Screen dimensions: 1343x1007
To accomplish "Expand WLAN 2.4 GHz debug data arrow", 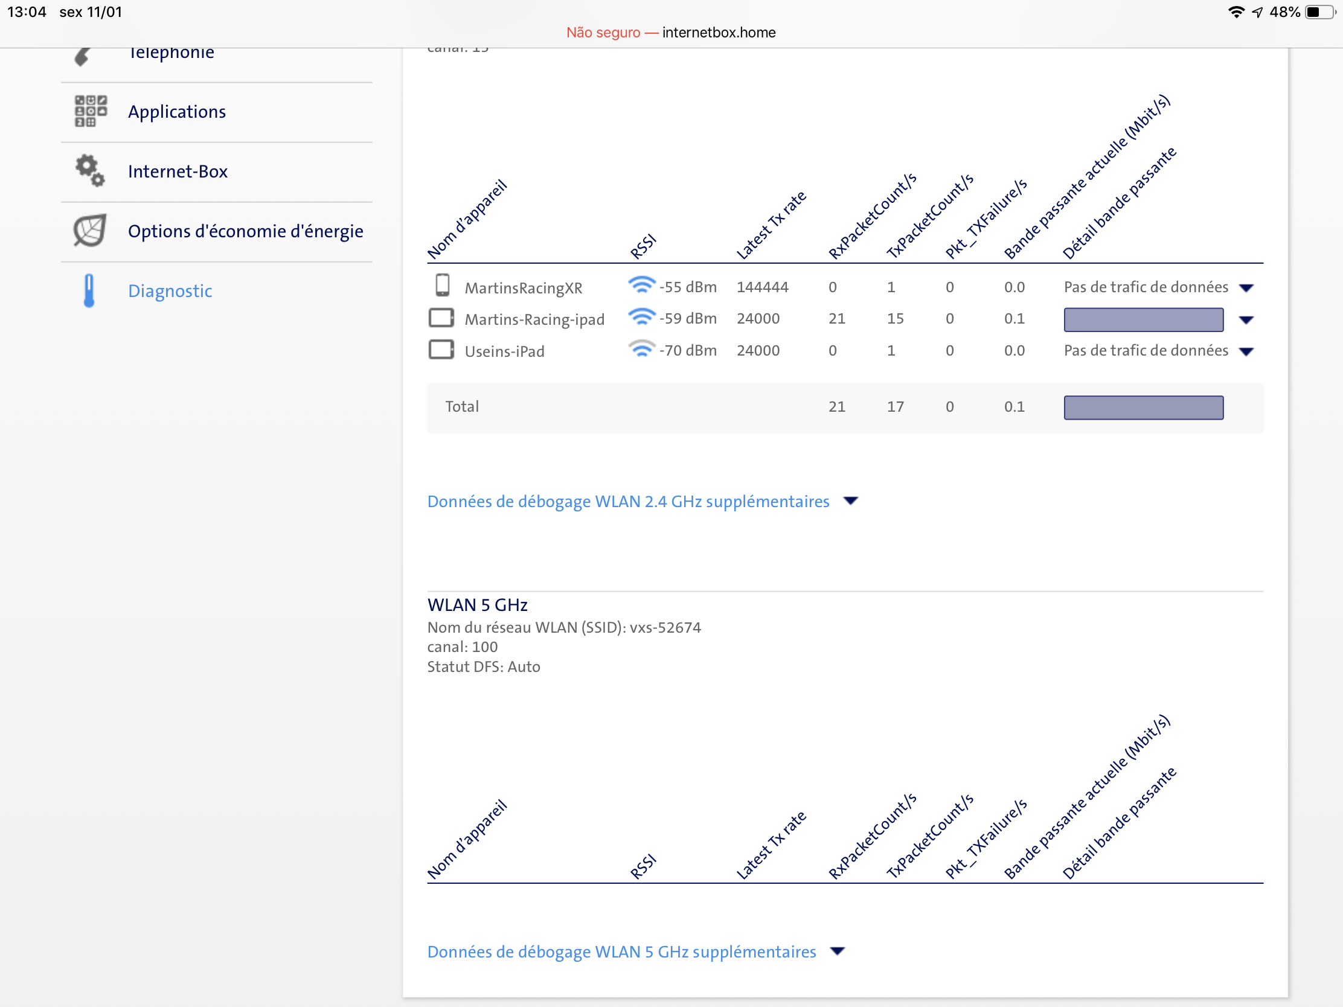I will (851, 500).
